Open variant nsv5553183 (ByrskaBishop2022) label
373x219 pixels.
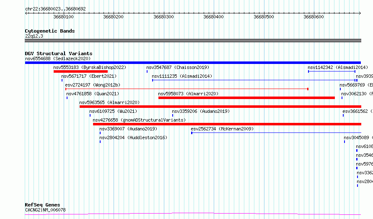click(90, 67)
